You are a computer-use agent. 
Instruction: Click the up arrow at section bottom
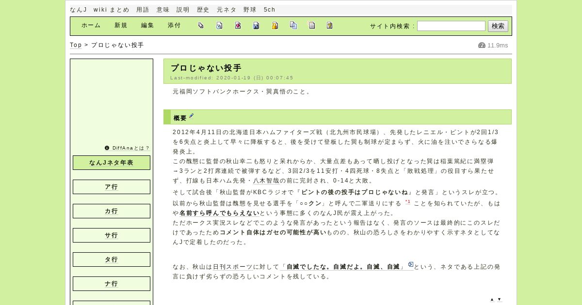[492, 300]
